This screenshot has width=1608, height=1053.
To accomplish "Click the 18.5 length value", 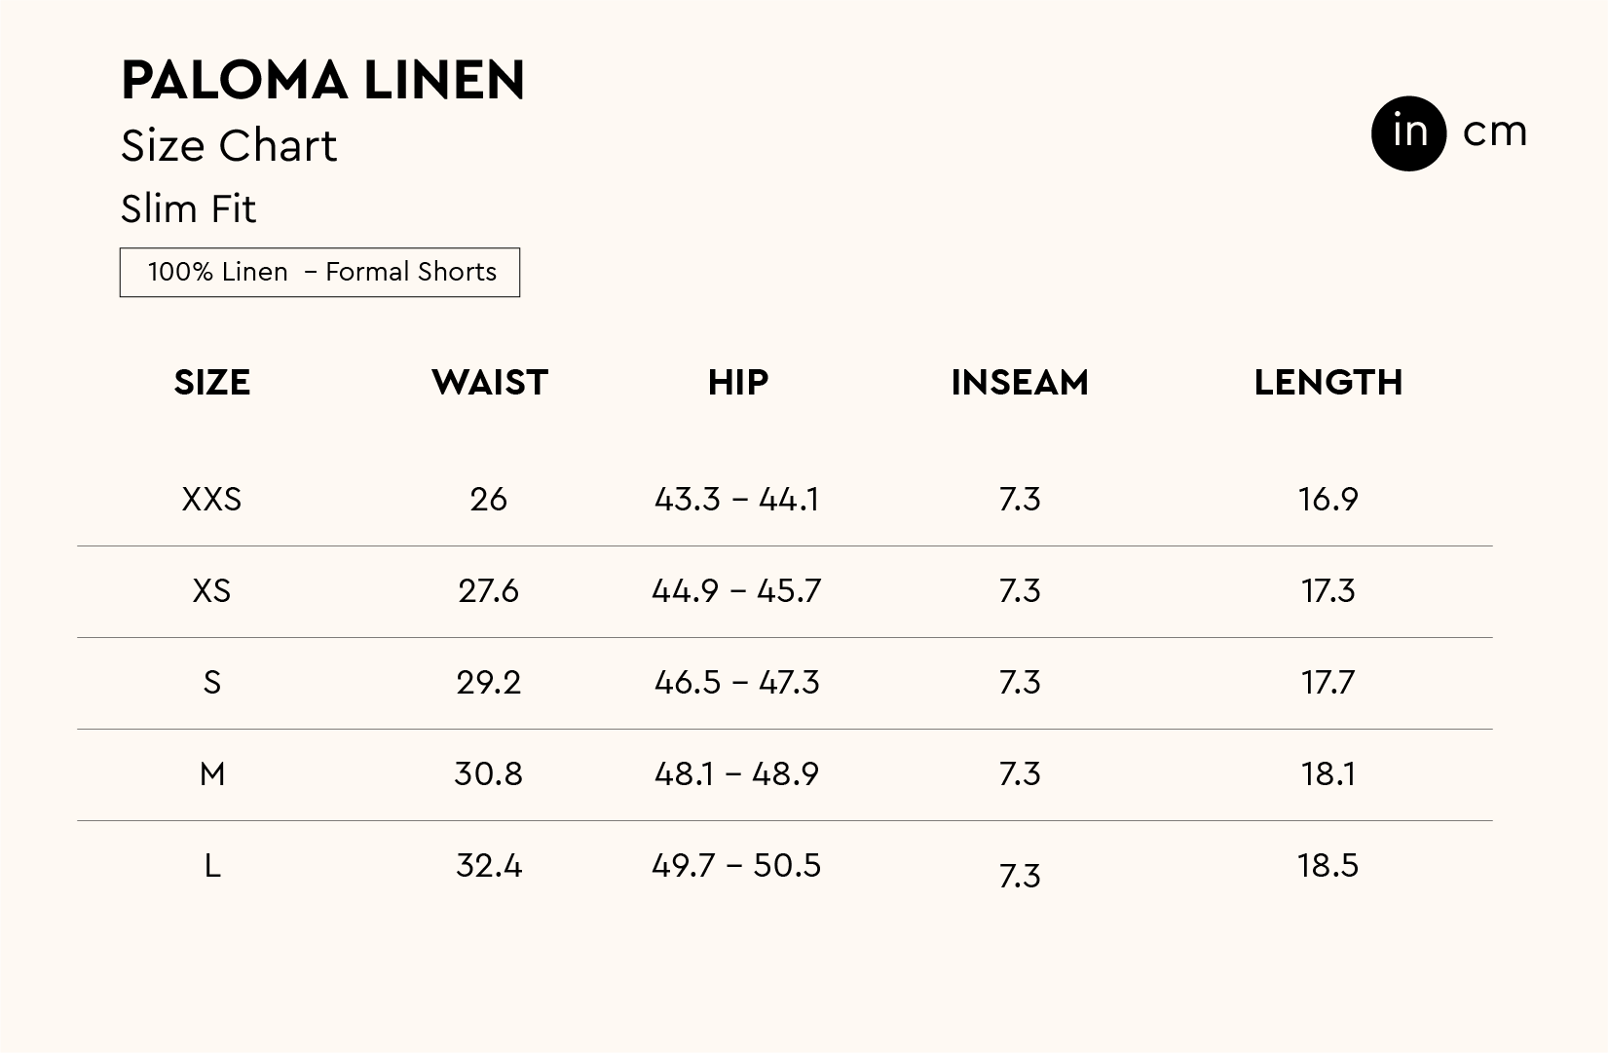I will (1328, 866).
